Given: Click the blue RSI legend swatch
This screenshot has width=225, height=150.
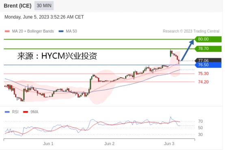Looking at the screenshot, I should [x=7, y=112].
